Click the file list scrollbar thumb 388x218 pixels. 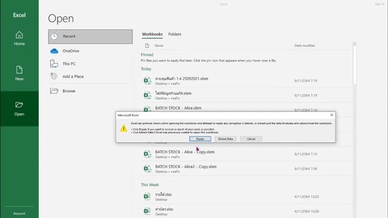pos(355,65)
